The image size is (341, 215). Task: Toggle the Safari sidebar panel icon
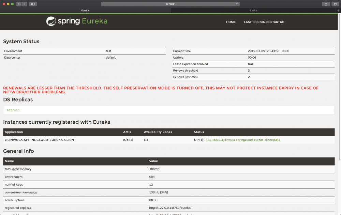33,4
